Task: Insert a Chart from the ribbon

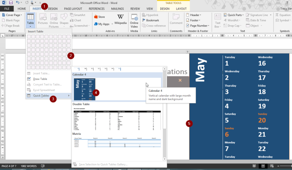Action: click(x=75, y=21)
